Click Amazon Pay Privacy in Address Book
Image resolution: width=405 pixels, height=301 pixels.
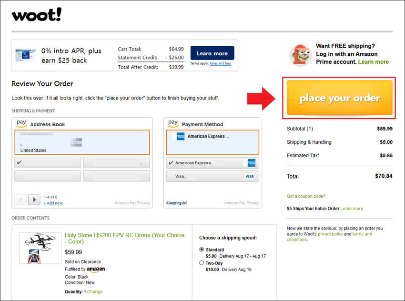click(132, 203)
